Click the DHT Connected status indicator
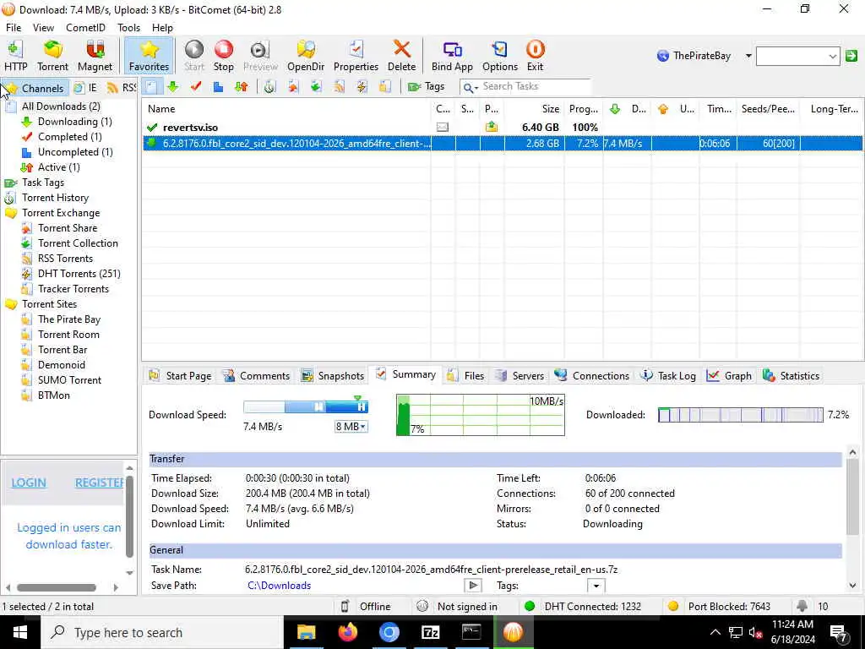 pyautogui.click(x=583, y=607)
